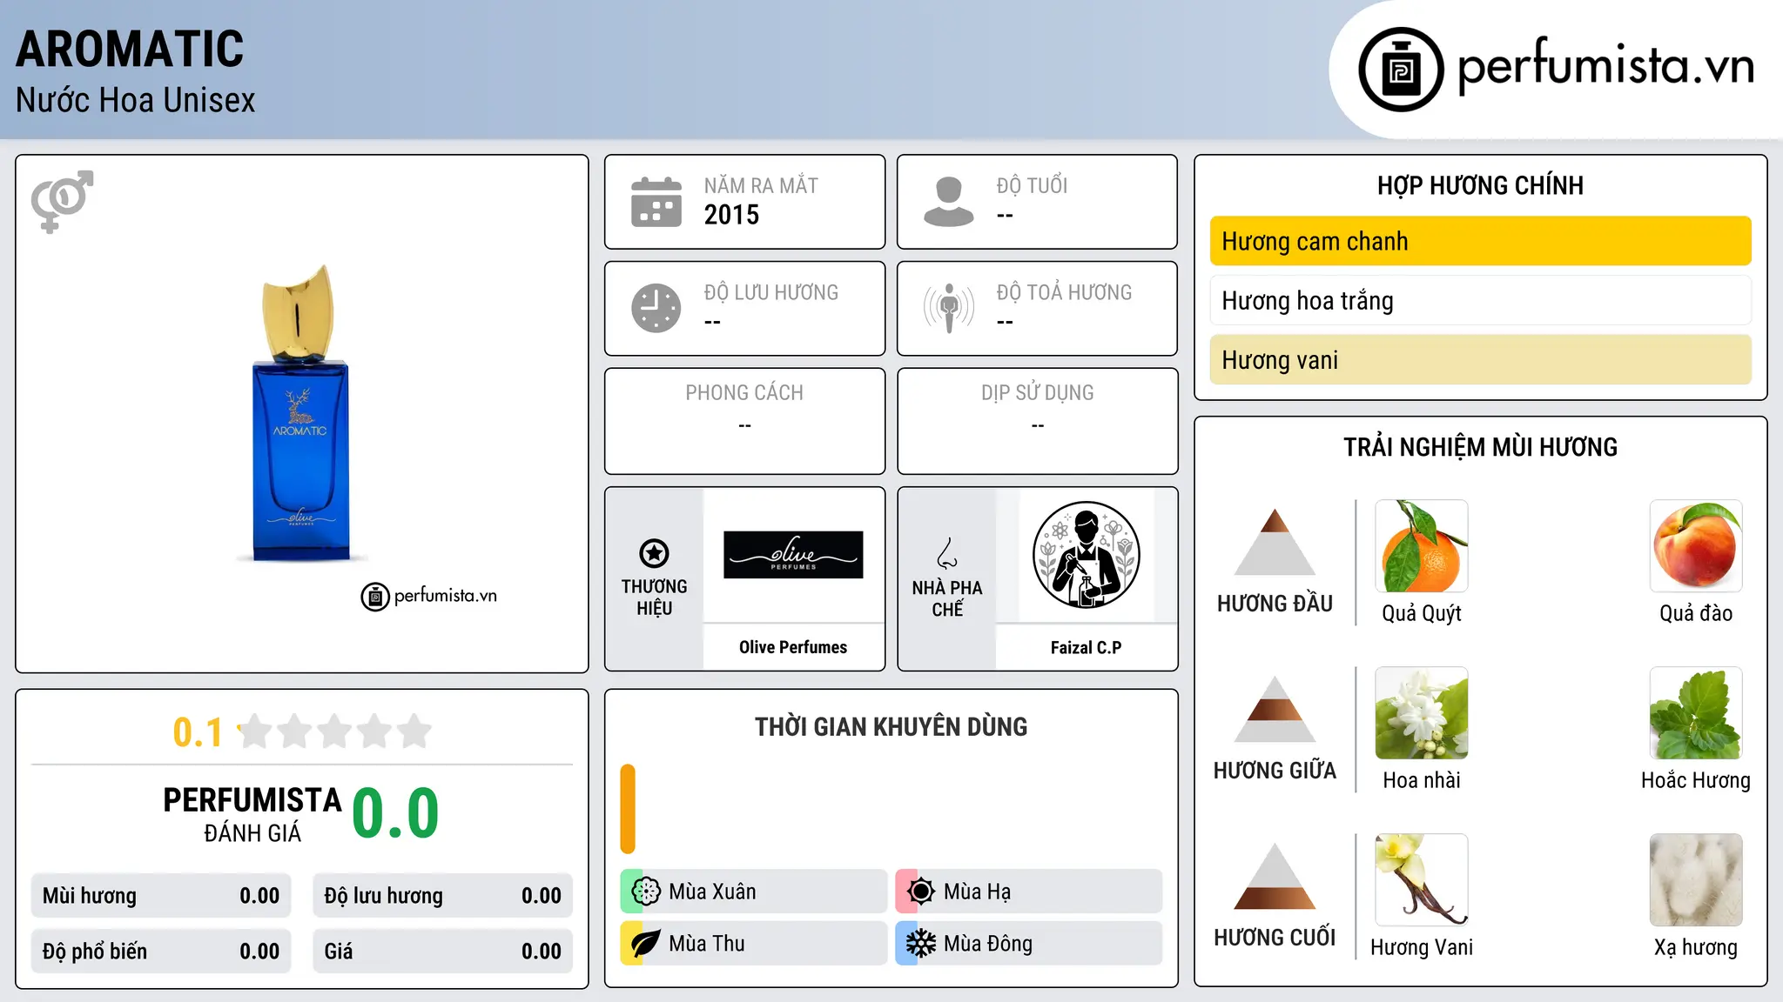The width and height of the screenshot is (1783, 1002).
Task: Click the Hương cam chanh accord bar
Action: coord(1480,241)
